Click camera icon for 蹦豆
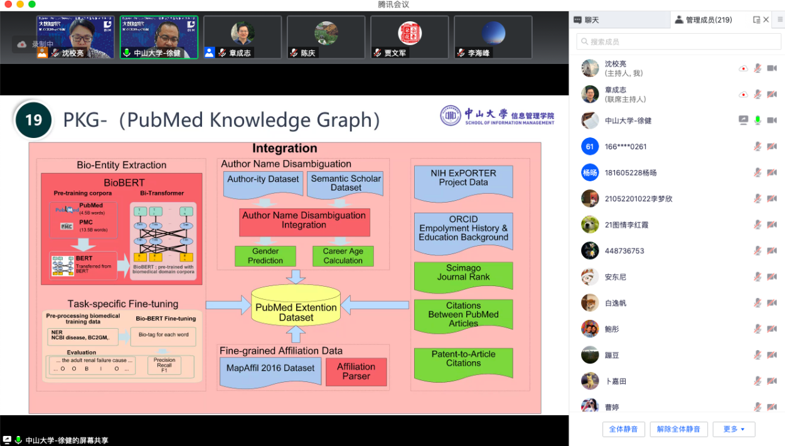Screen dimensions: 785x446 [772, 355]
